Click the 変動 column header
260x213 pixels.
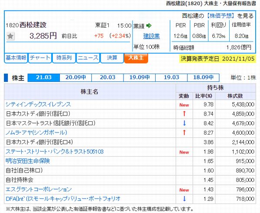click(x=184, y=96)
